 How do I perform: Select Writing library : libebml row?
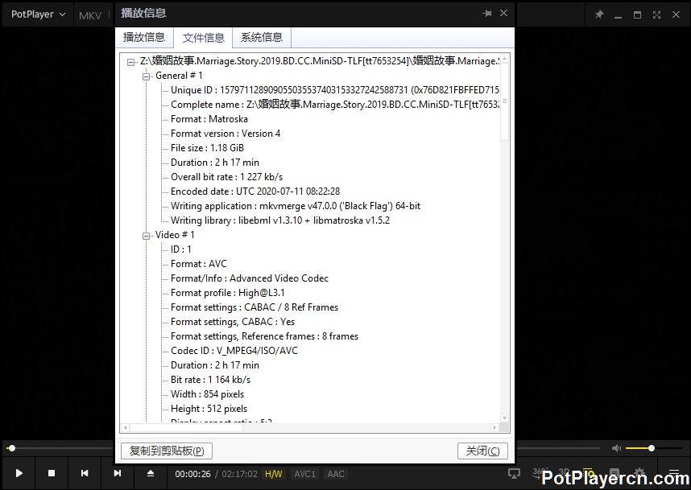[280, 220]
